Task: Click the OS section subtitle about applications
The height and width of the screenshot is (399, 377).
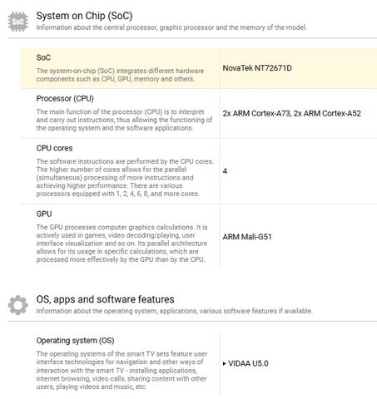Action: coord(174,311)
